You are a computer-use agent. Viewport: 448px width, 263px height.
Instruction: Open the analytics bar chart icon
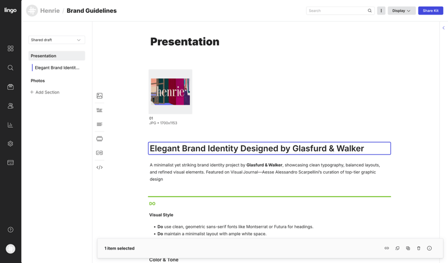(11, 125)
